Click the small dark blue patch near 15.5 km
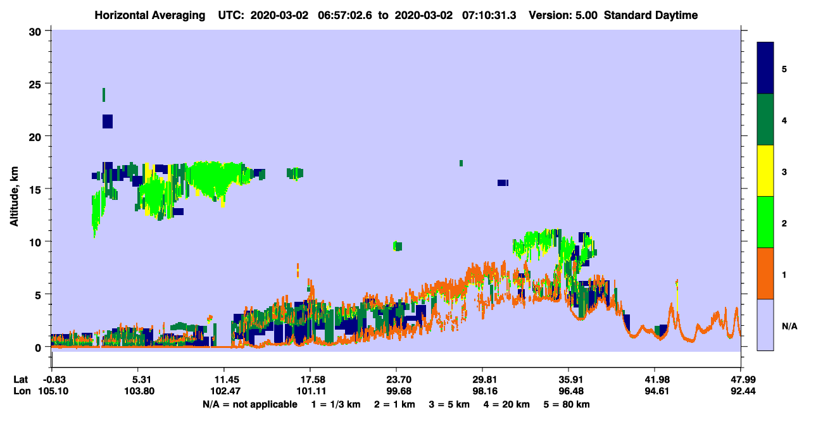Viewport: 823px width, 422px height. 503,183
